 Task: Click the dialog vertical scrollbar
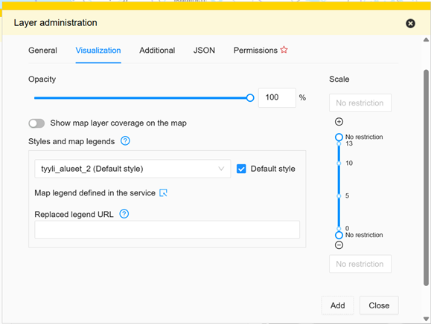(x=426, y=178)
